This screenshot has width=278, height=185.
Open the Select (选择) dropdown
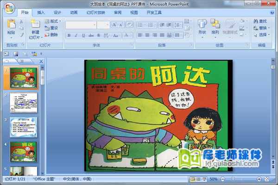point(262,35)
